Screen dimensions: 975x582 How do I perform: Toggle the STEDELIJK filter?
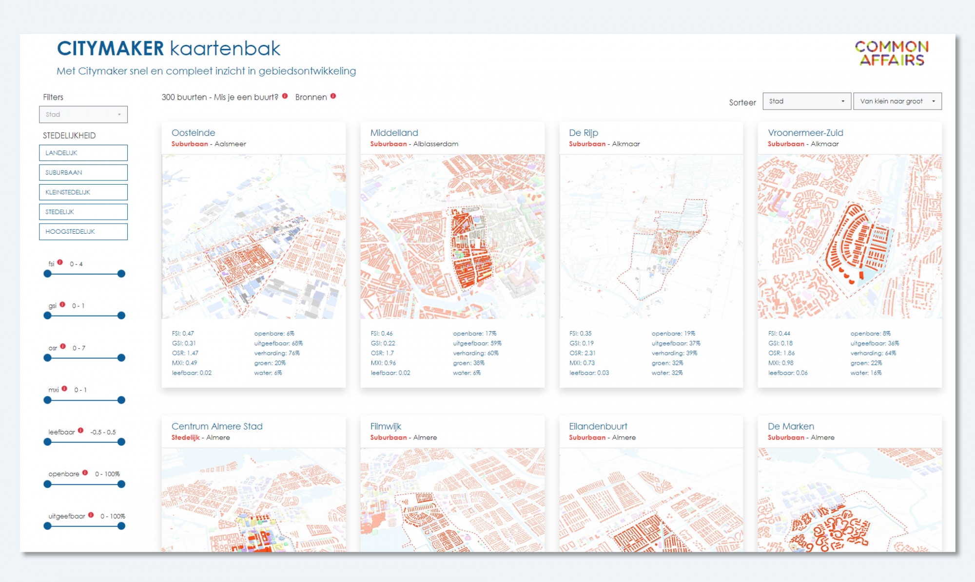coord(83,212)
